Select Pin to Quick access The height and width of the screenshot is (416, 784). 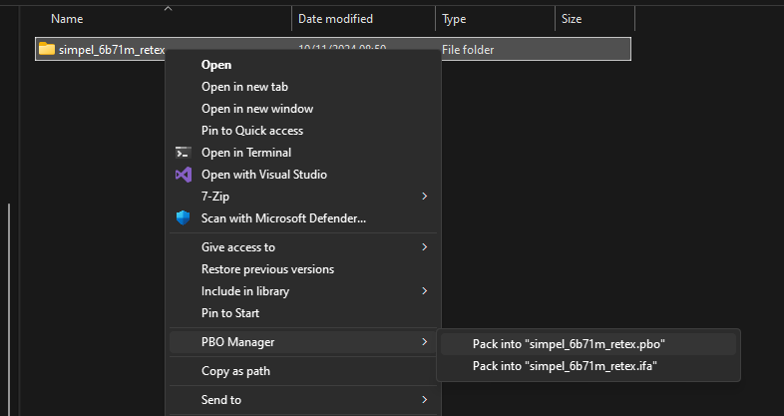[x=252, y=131]
